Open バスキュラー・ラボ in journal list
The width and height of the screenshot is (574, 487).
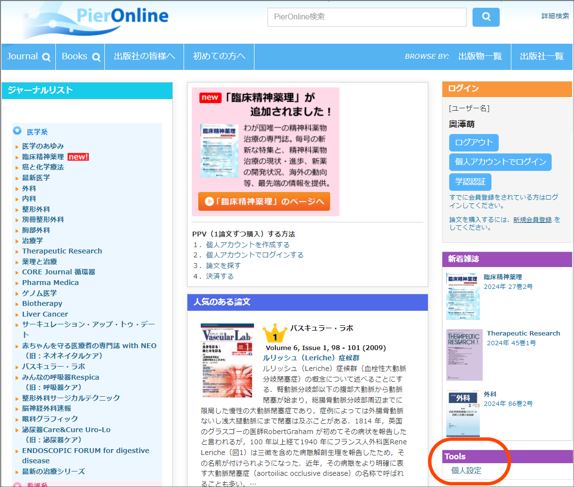coord(53,367)
